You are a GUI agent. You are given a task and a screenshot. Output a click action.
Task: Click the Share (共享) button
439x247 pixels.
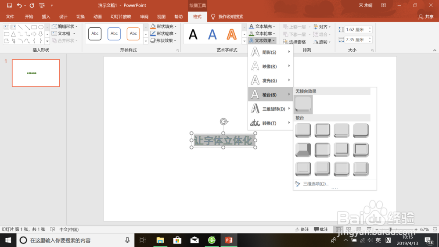[426, 17]
